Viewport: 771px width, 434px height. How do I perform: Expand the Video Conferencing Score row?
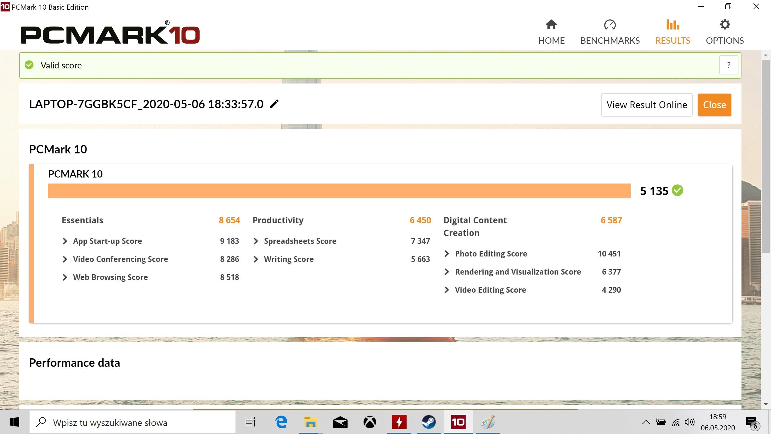[x=65, y=259]
